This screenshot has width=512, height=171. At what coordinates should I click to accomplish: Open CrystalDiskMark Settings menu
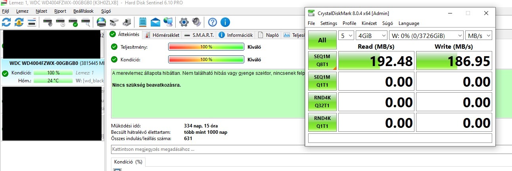coord(329,23)
